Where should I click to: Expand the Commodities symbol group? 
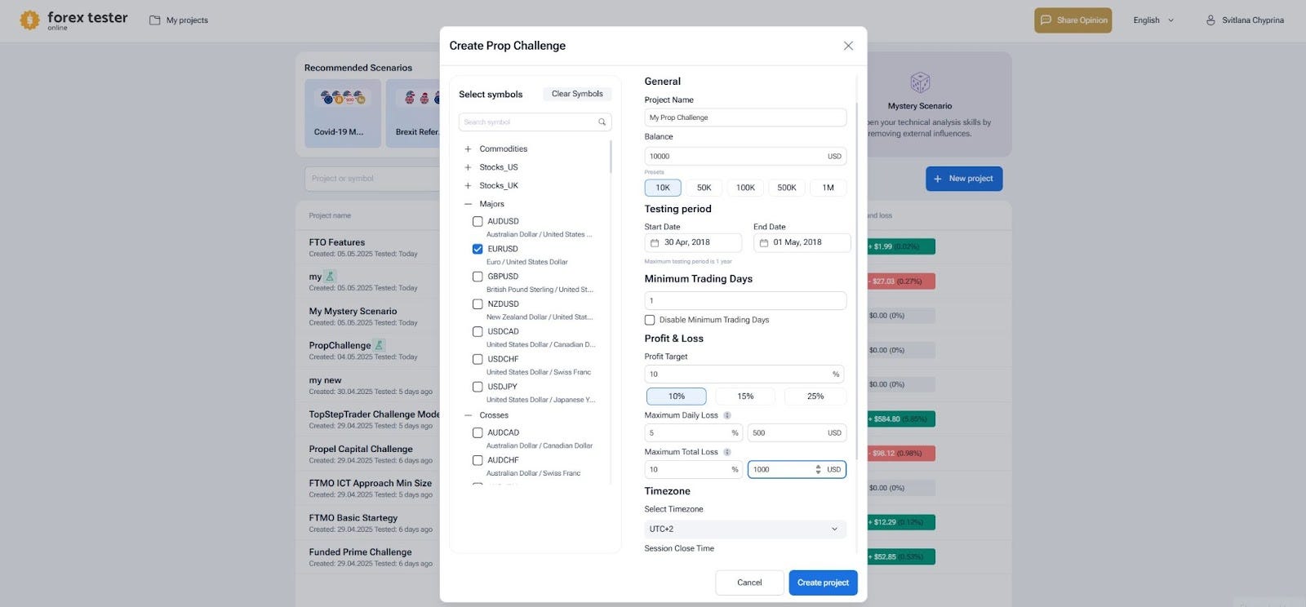tap(468, 149)
